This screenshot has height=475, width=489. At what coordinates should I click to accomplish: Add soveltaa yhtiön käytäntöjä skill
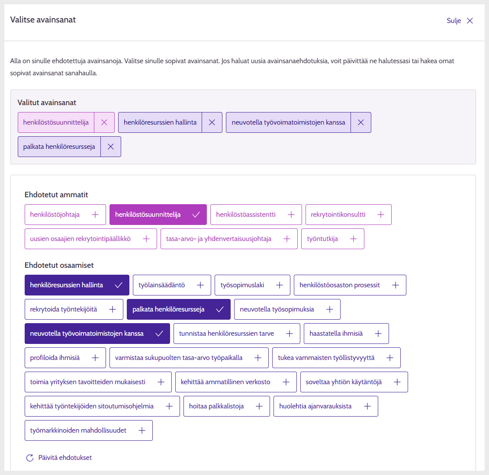[354, 382]
